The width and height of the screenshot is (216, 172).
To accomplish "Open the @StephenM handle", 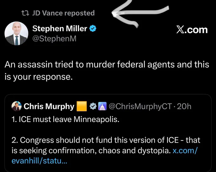I will point(54,39).
